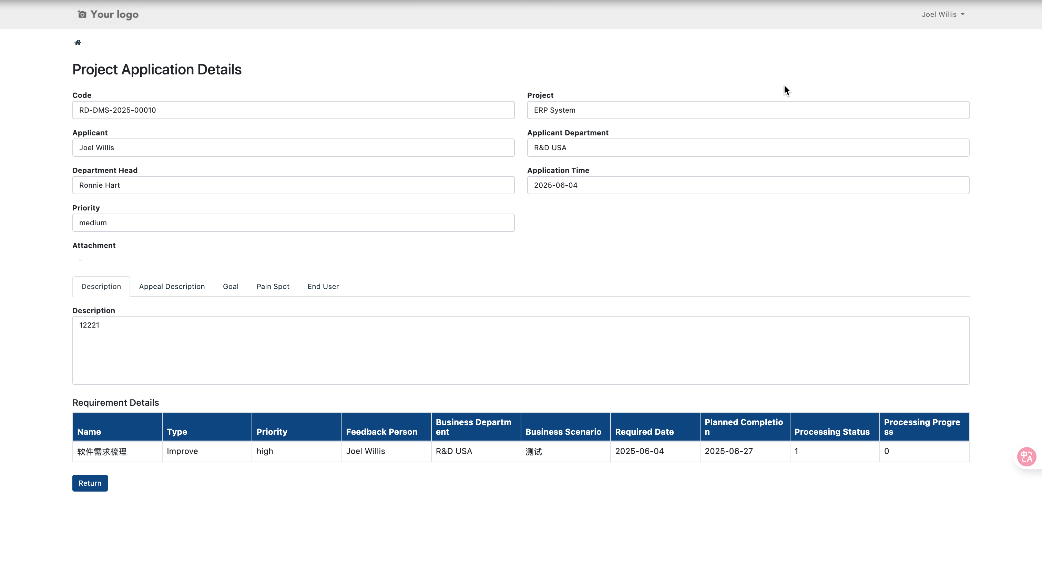Image resolution: width=1042 pixels, height=567 pixels.
Task: Click the 软件需求梳理 requirement row name
Action: coord(102,451)
